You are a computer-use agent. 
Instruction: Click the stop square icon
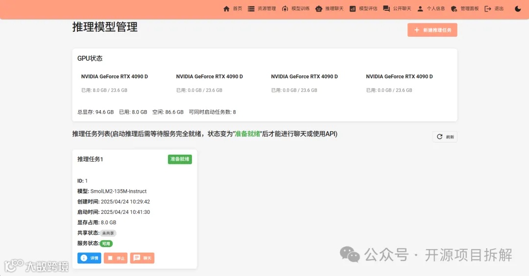click(110, 258)
